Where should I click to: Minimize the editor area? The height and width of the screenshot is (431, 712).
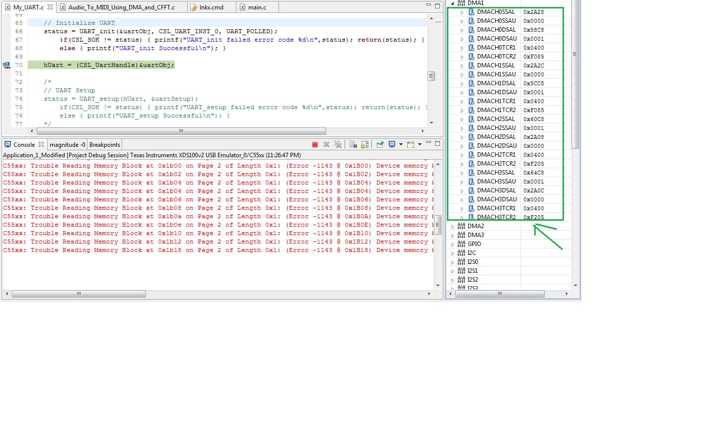click(x=428, y=5)
